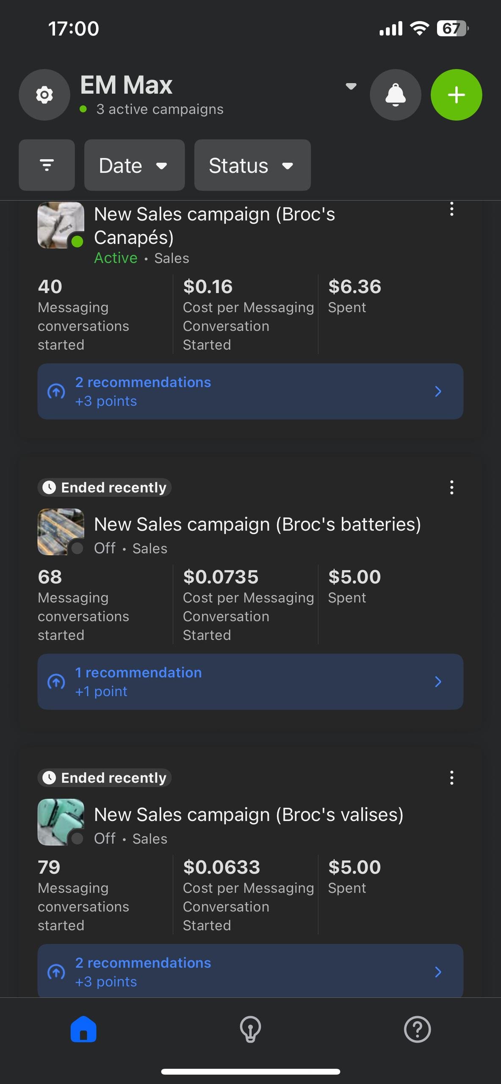Screen dimensions: 501x1084
Task: Open the filter options icon
Action: (x=47, y=165)
